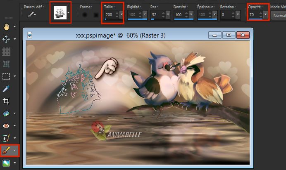Adjust the Rotation spinner arrows
Image resolution: width=286 pixels, height=170 pixels.
233,14
